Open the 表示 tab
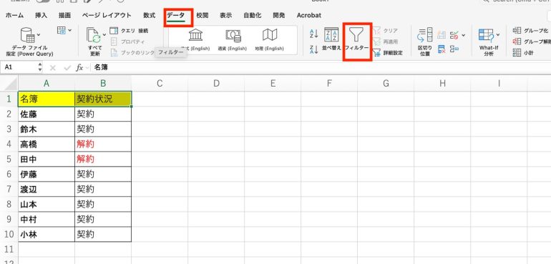551x264 pixels. pos(226,16)
